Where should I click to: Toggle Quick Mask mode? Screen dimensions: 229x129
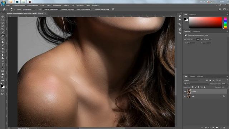[3, 91]
